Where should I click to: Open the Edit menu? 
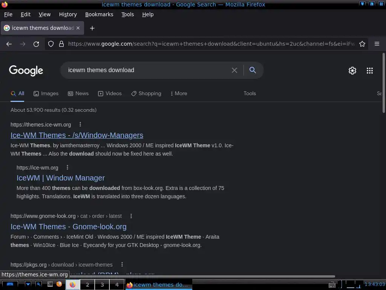pyautogui.click(x=26, y=15)
